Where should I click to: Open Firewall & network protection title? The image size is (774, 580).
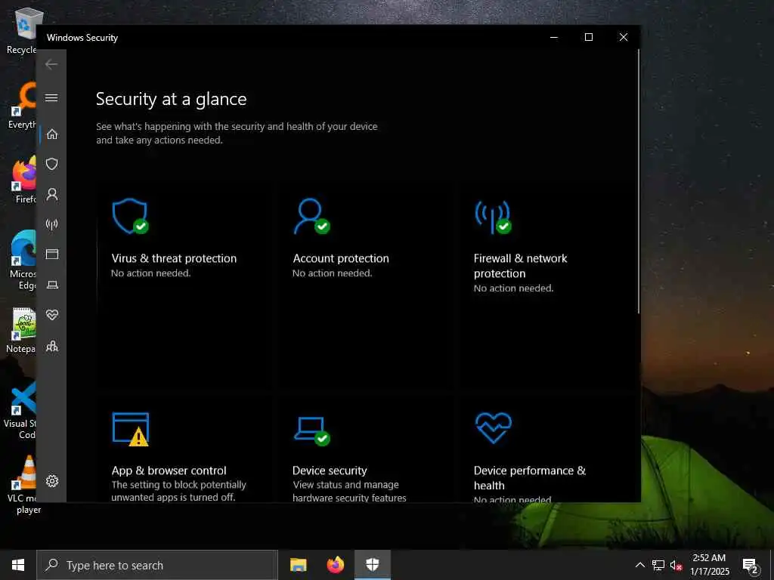[520, 266]
